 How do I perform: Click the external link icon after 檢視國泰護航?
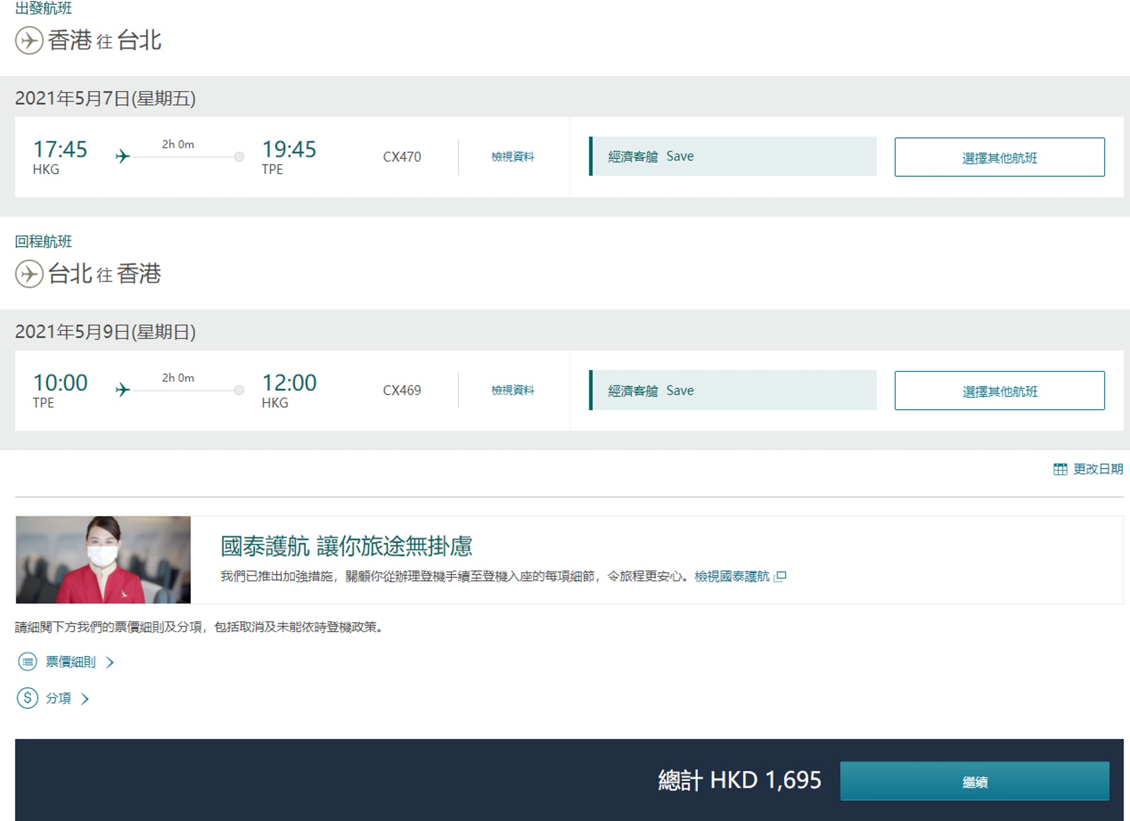point(780,576)
